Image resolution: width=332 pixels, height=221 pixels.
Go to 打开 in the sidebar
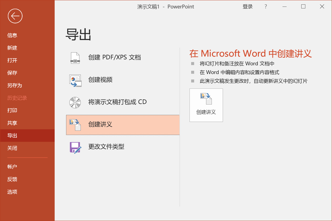12,60
